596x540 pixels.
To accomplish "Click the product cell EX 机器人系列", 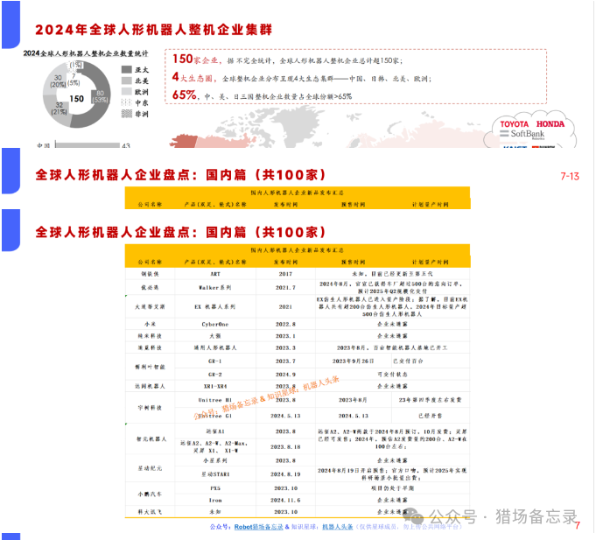I will [x=215, y=306].
